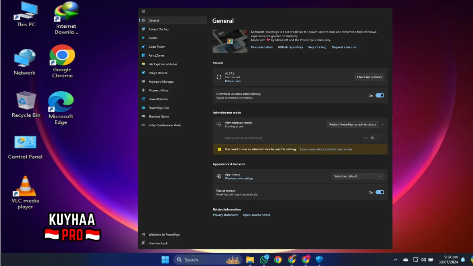Open the This PC desktop icon
The width and height of the screenshot is (473, 266).
[26, 14]
